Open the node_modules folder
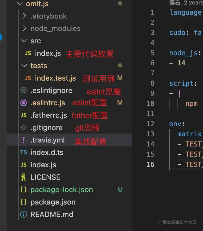This screenshot has width=203, height=231. tap(56, 28)
